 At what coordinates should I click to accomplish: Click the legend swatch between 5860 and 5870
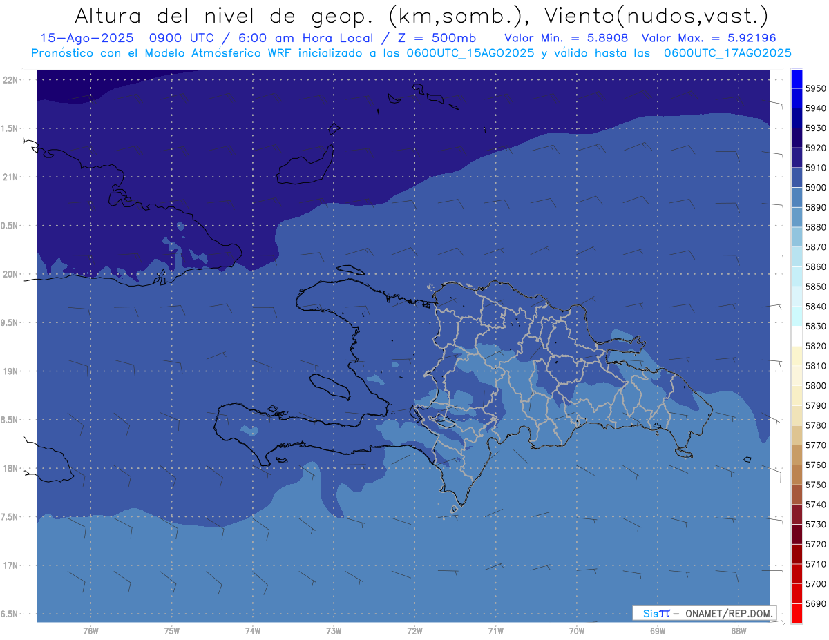[797, 257]
